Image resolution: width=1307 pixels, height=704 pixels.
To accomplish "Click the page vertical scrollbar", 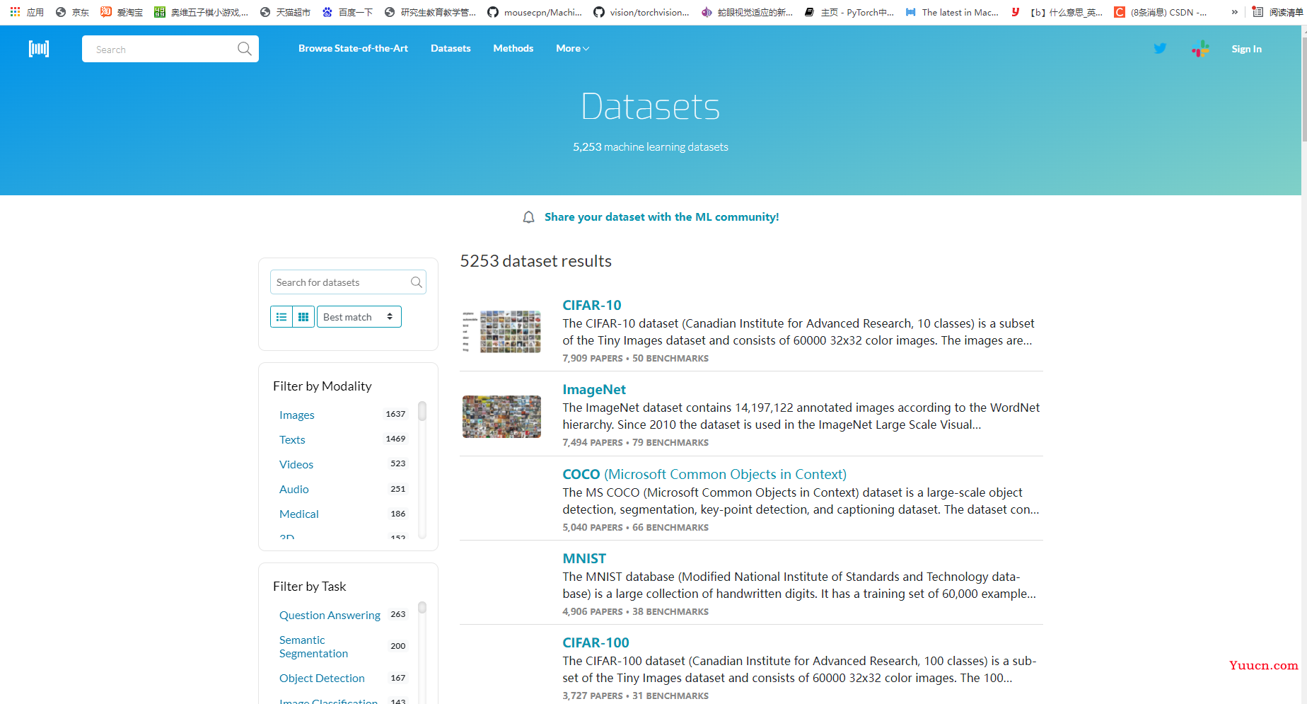I will click(x=1303, y=89).
